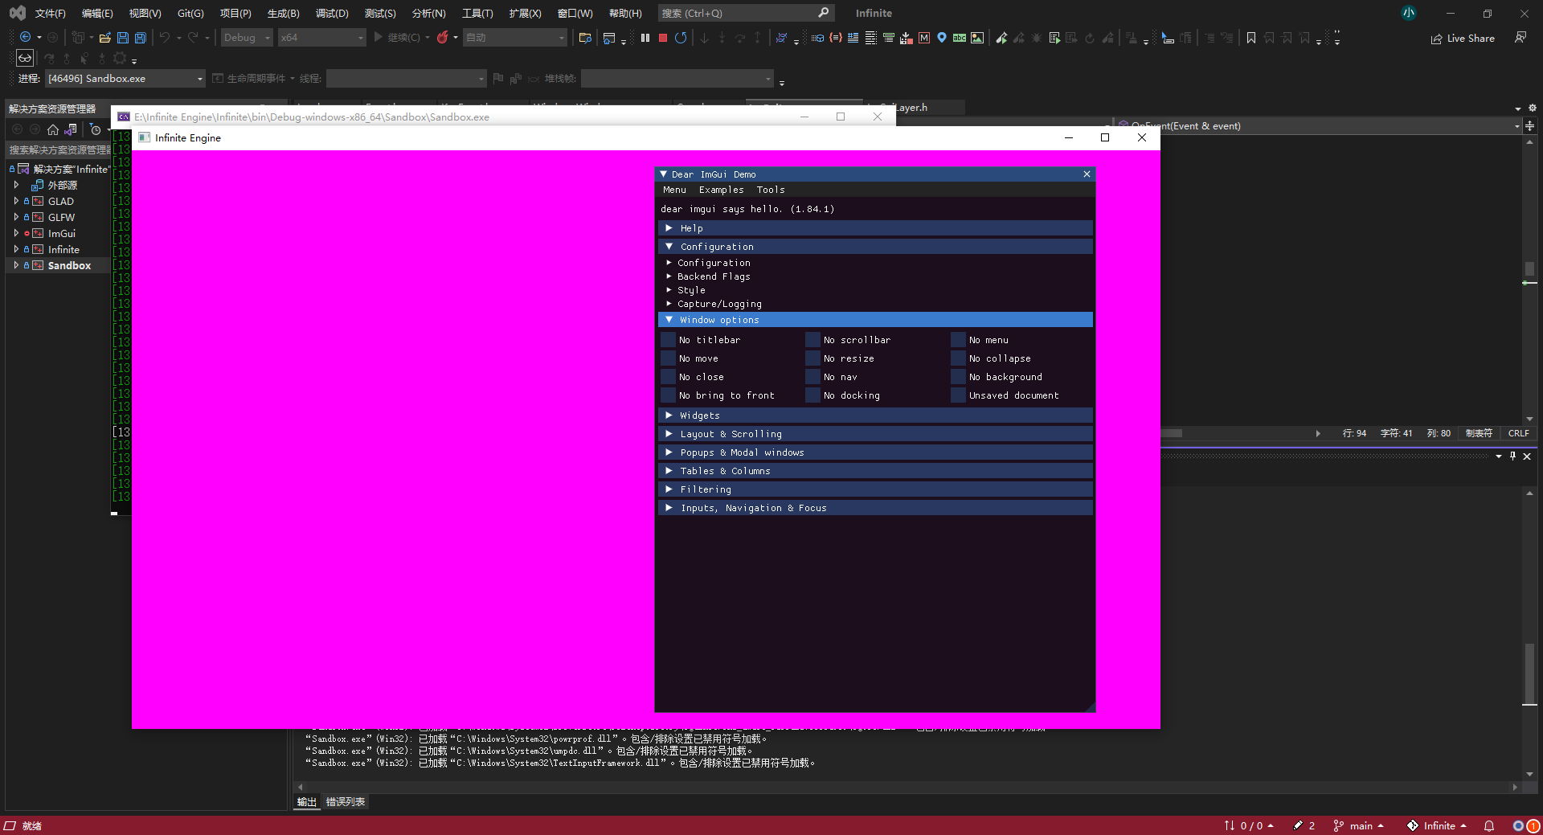1543x835 pixels.
Task: Click the Visual Studio logo icon
Action: pos(17,13)
